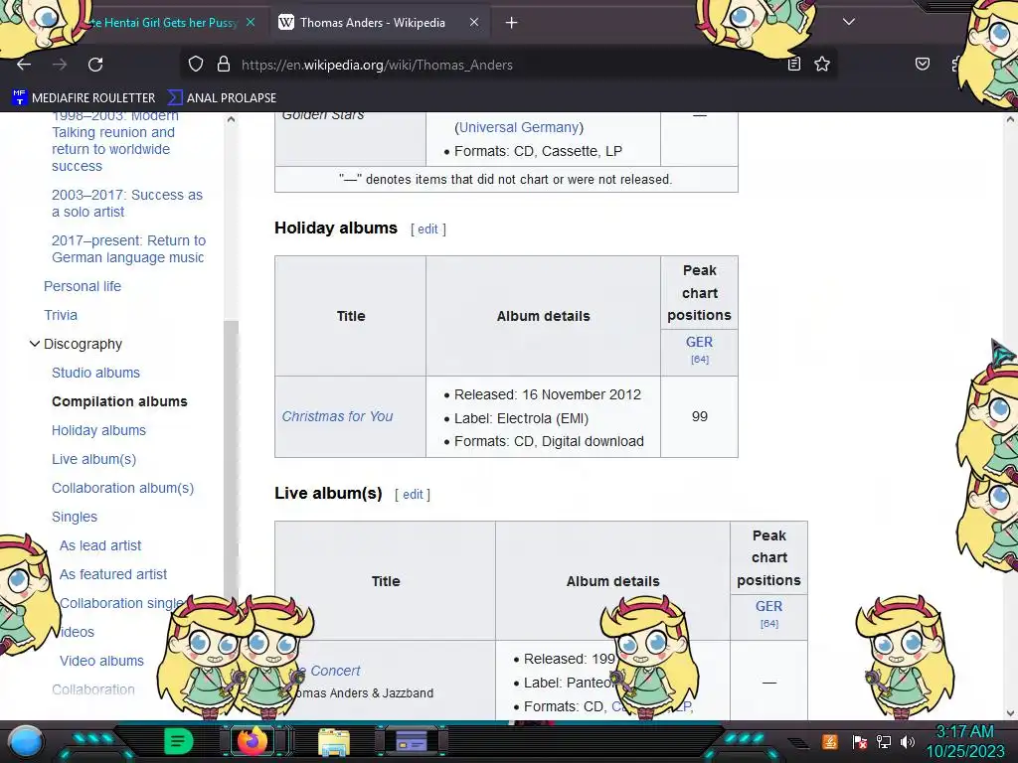Open reference [64] in Holiday albums table
Viewport: 1018px width, 763px height.
coord(699,360)
